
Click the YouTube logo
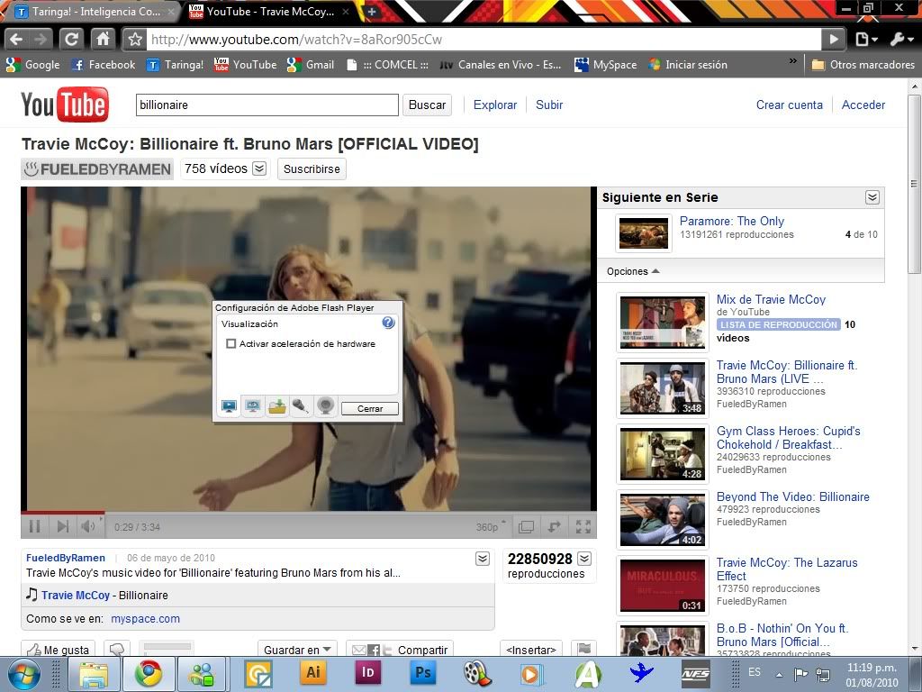click(65, 105)
